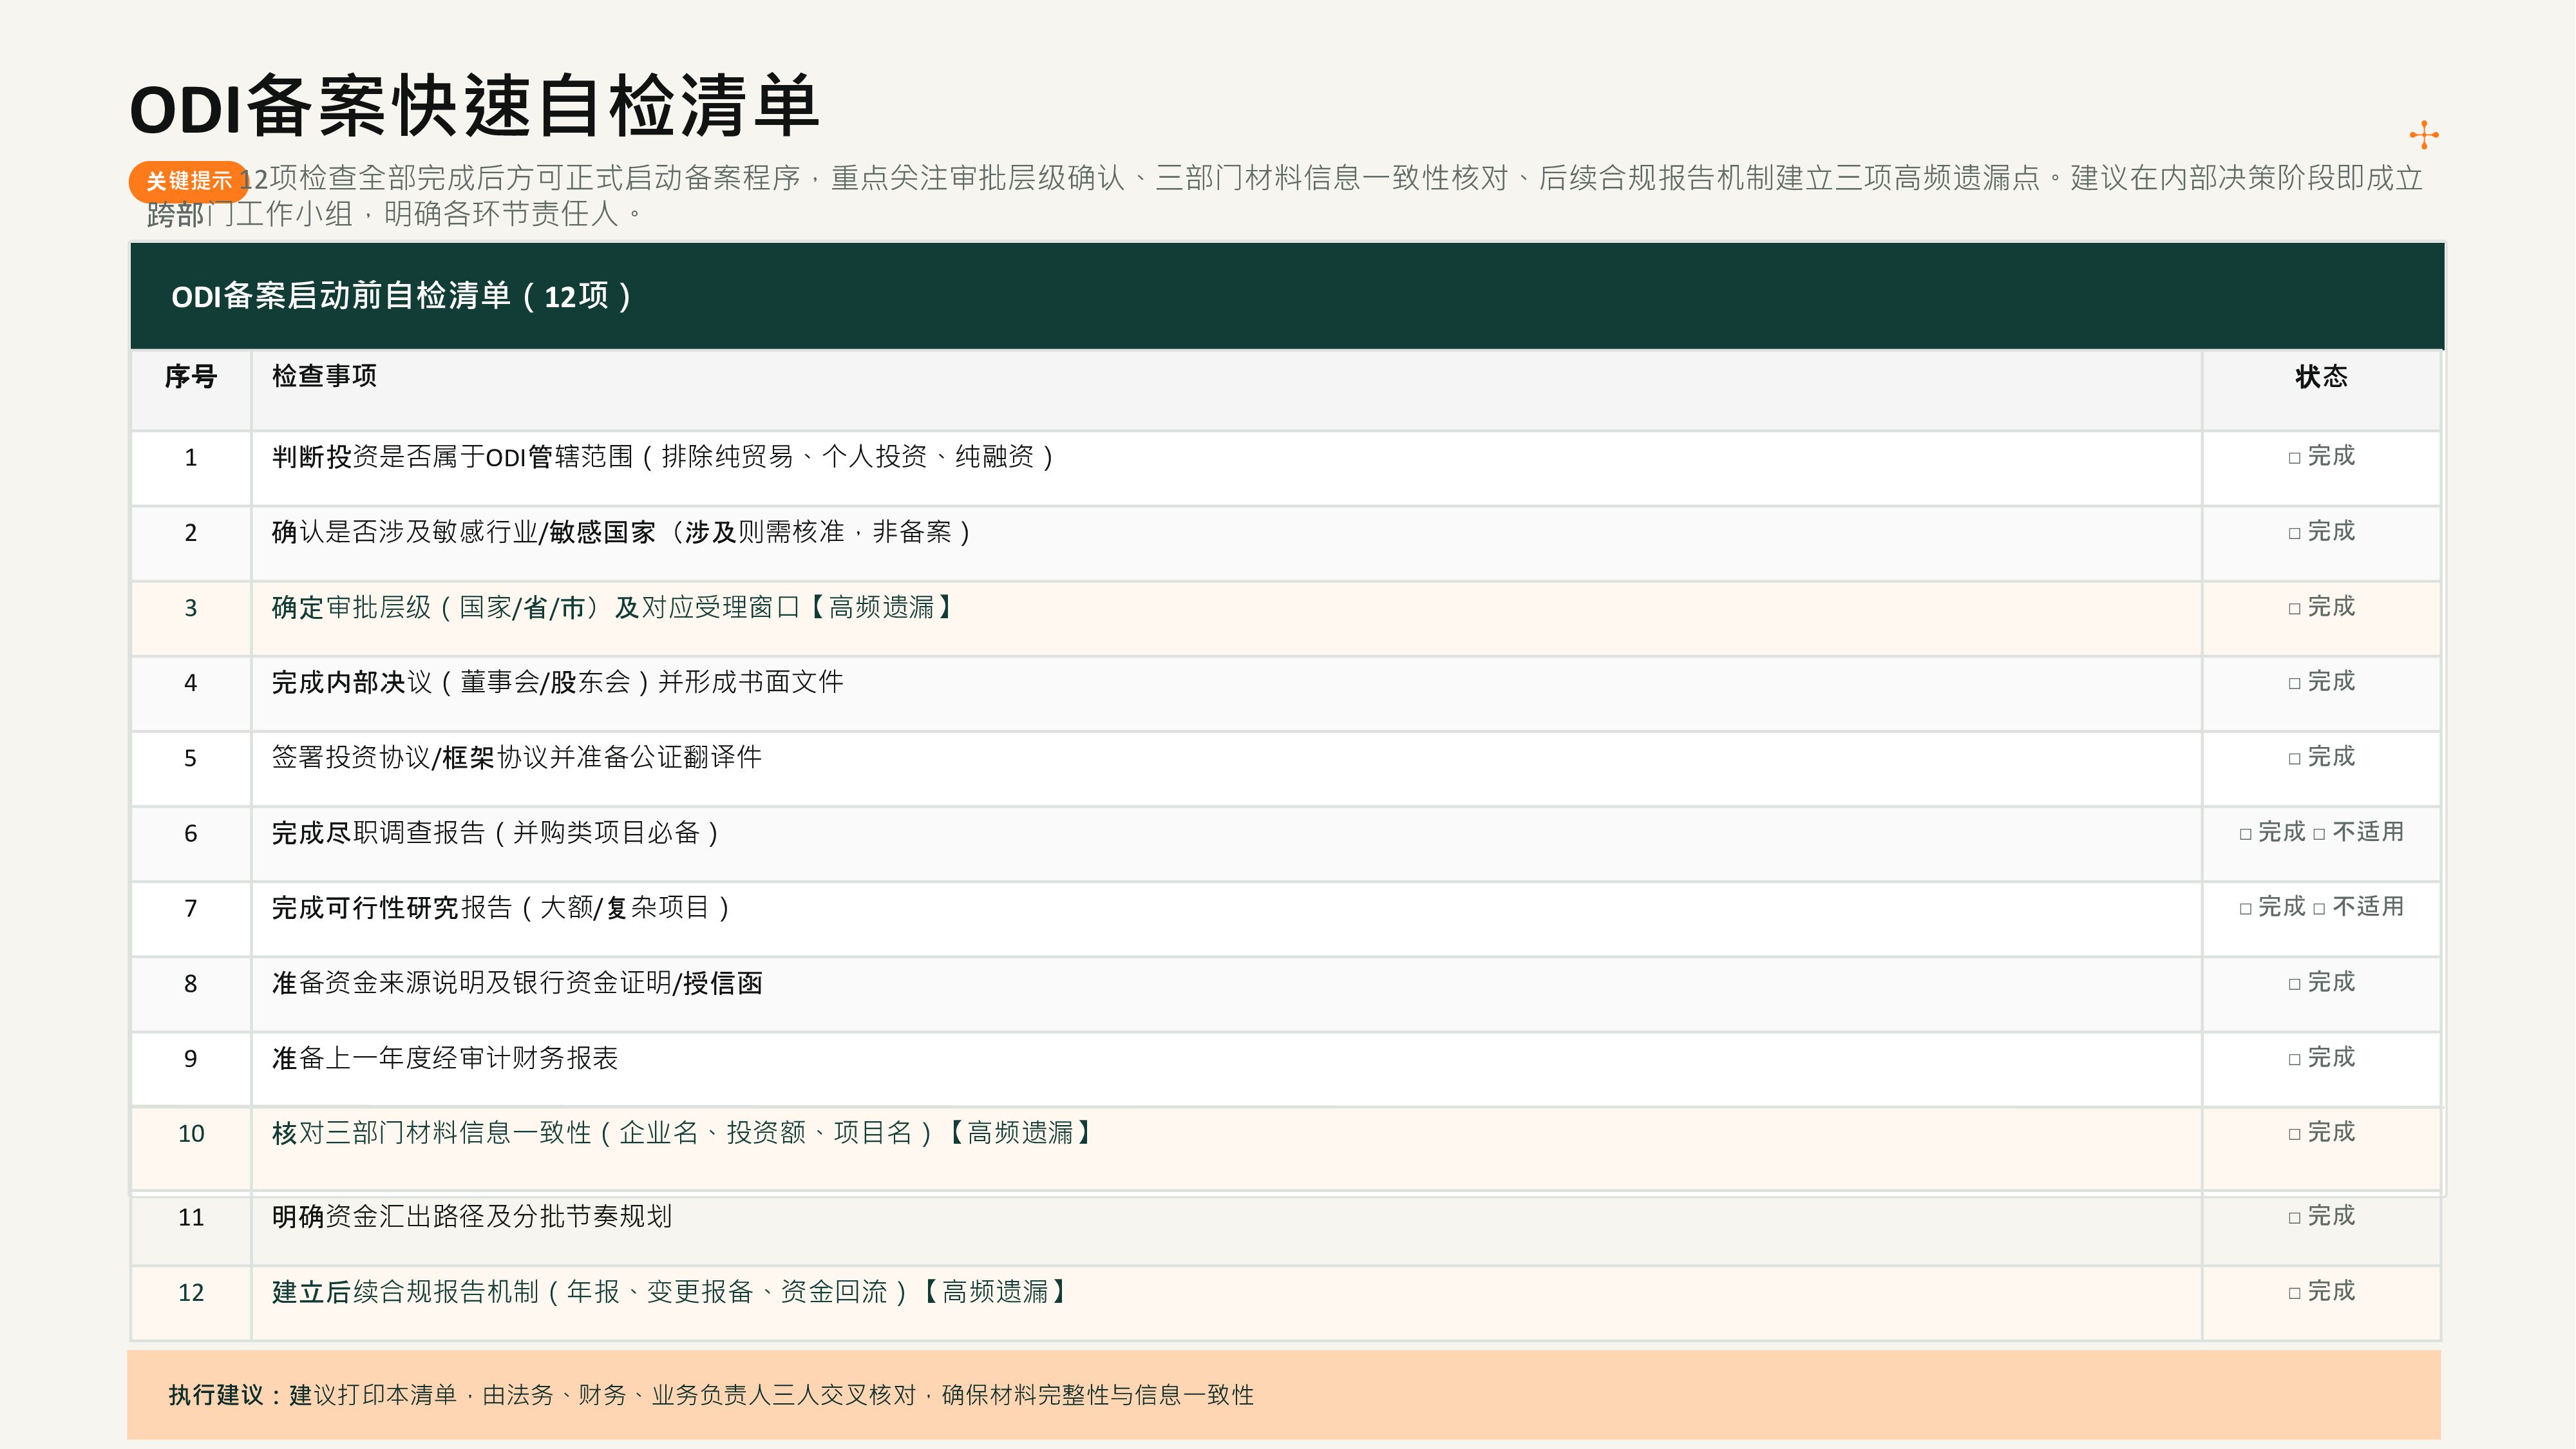Click the orange cross ornament icon
The image size is (2576, 1449).
point(2423,135)
